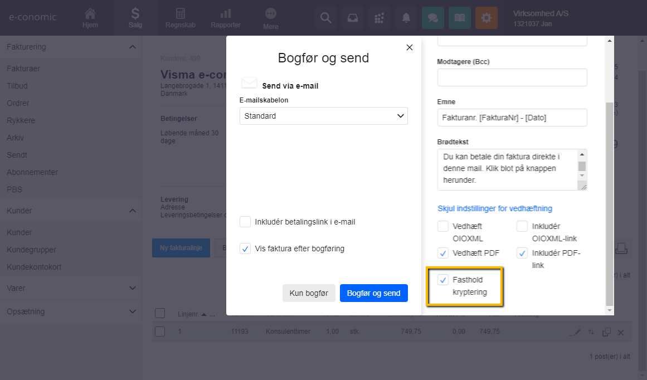Expand the Varer sidebar section
The height and width of the screenshot is (380, 647).
click(132, 288)
